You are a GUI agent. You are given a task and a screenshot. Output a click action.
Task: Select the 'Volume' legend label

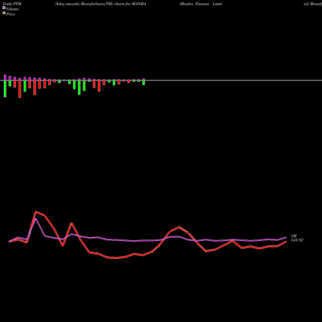12,9
